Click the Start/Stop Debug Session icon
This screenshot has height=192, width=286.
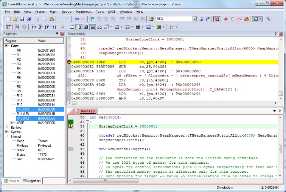(x=217, y=19)
